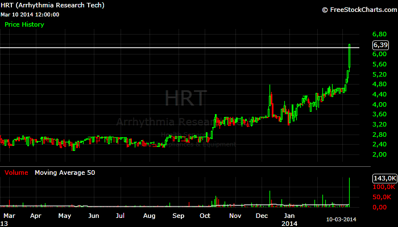Click the 2,80 price axis value
Viewport: 398px width, 227px height.
(x=379, y=134)
